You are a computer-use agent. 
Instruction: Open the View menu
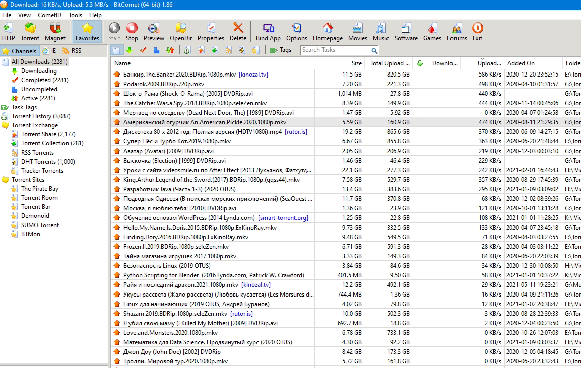point(25,15)
